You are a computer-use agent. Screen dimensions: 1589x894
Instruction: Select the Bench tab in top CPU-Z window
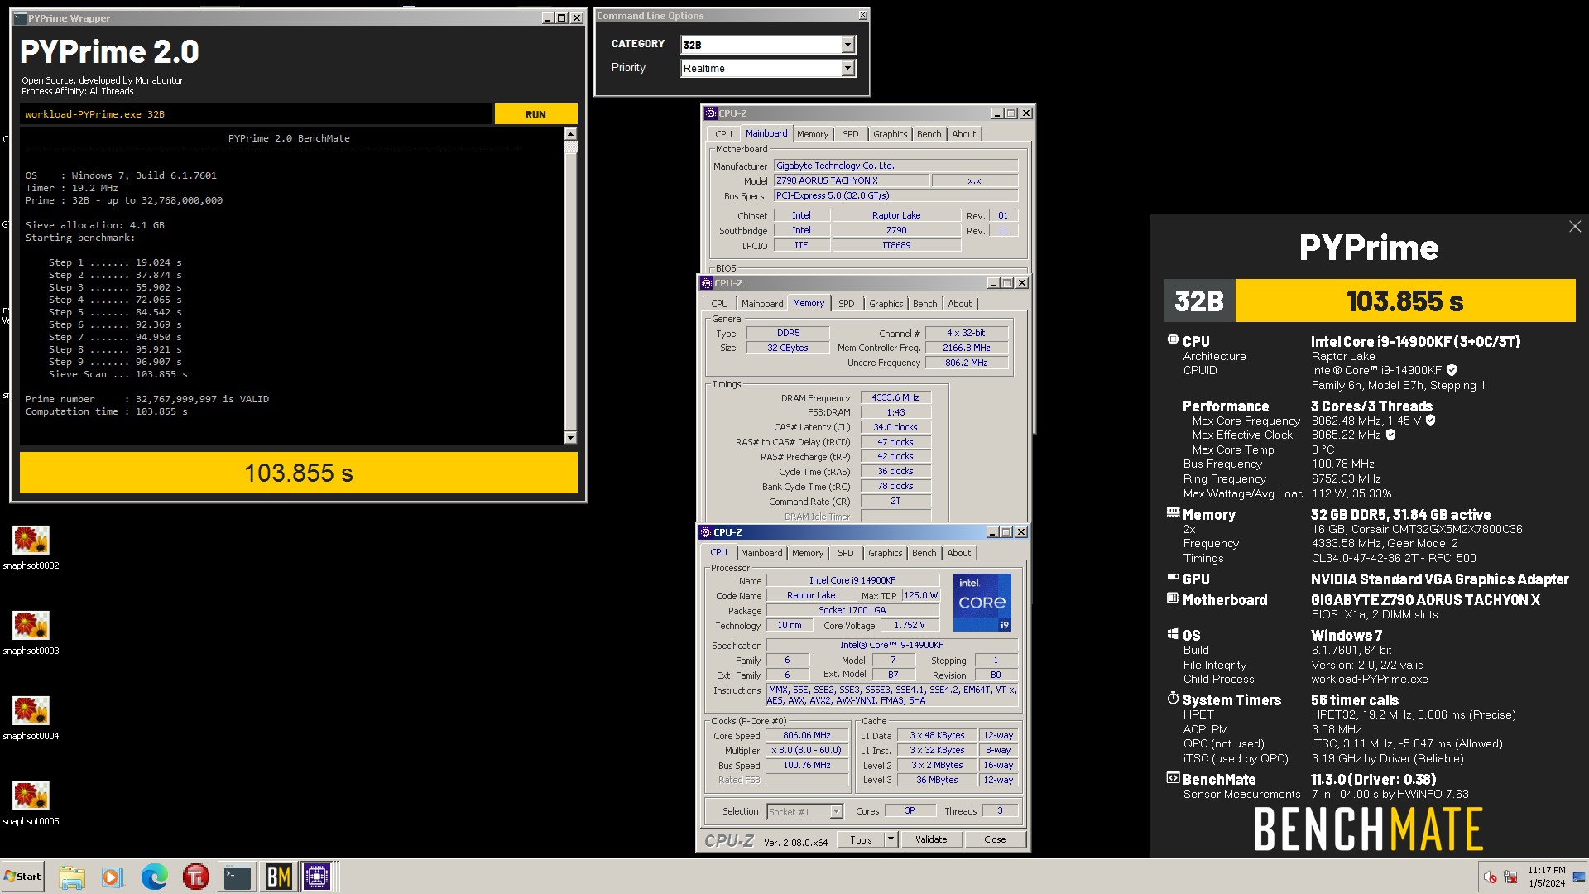(929, 134)
